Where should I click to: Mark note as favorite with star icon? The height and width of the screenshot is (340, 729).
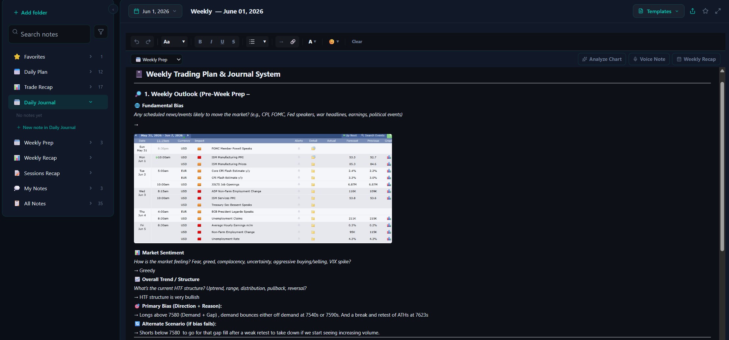click(705, 11)
